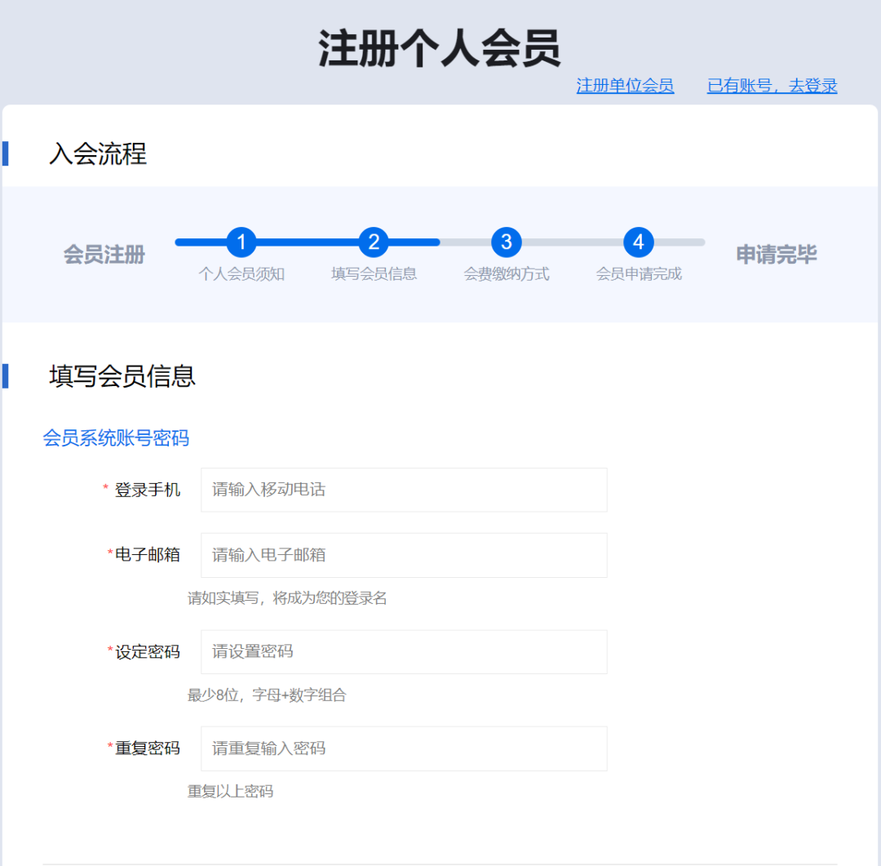The width and height of the screenshot is (881, 866).
Task: Click the progress bar between steps 2 and 3
Action: 440,242
